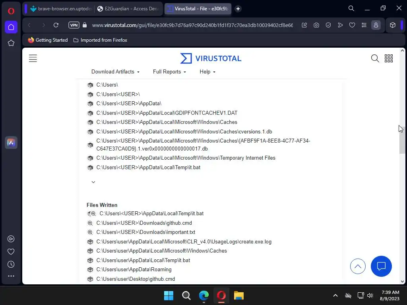Click the padlock site info icon
The width and height of the screenshot is (407, 305).
85,25
